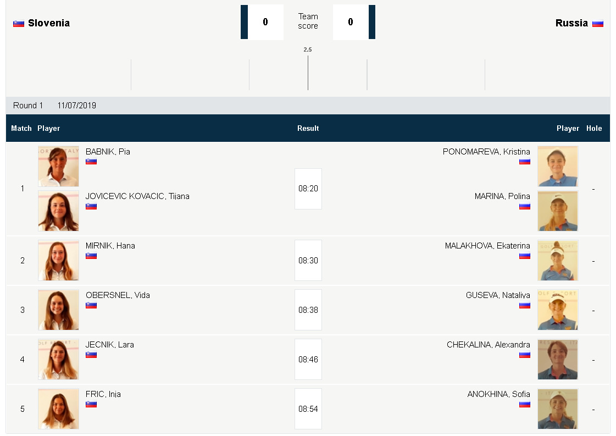Click the flag under ANOKHINA, Sofia

coord(525,404)
